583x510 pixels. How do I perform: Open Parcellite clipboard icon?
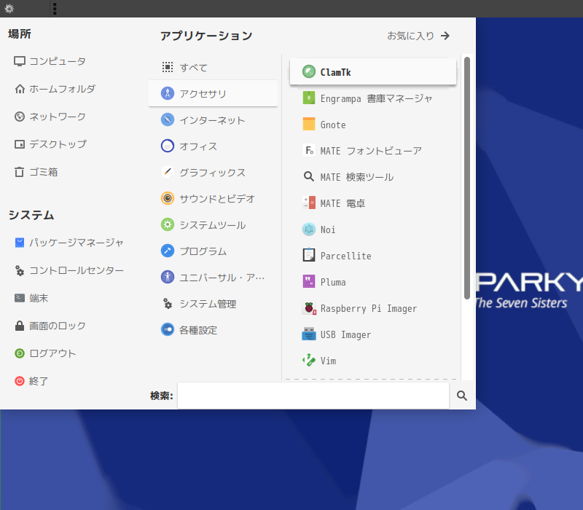[308, 256]
